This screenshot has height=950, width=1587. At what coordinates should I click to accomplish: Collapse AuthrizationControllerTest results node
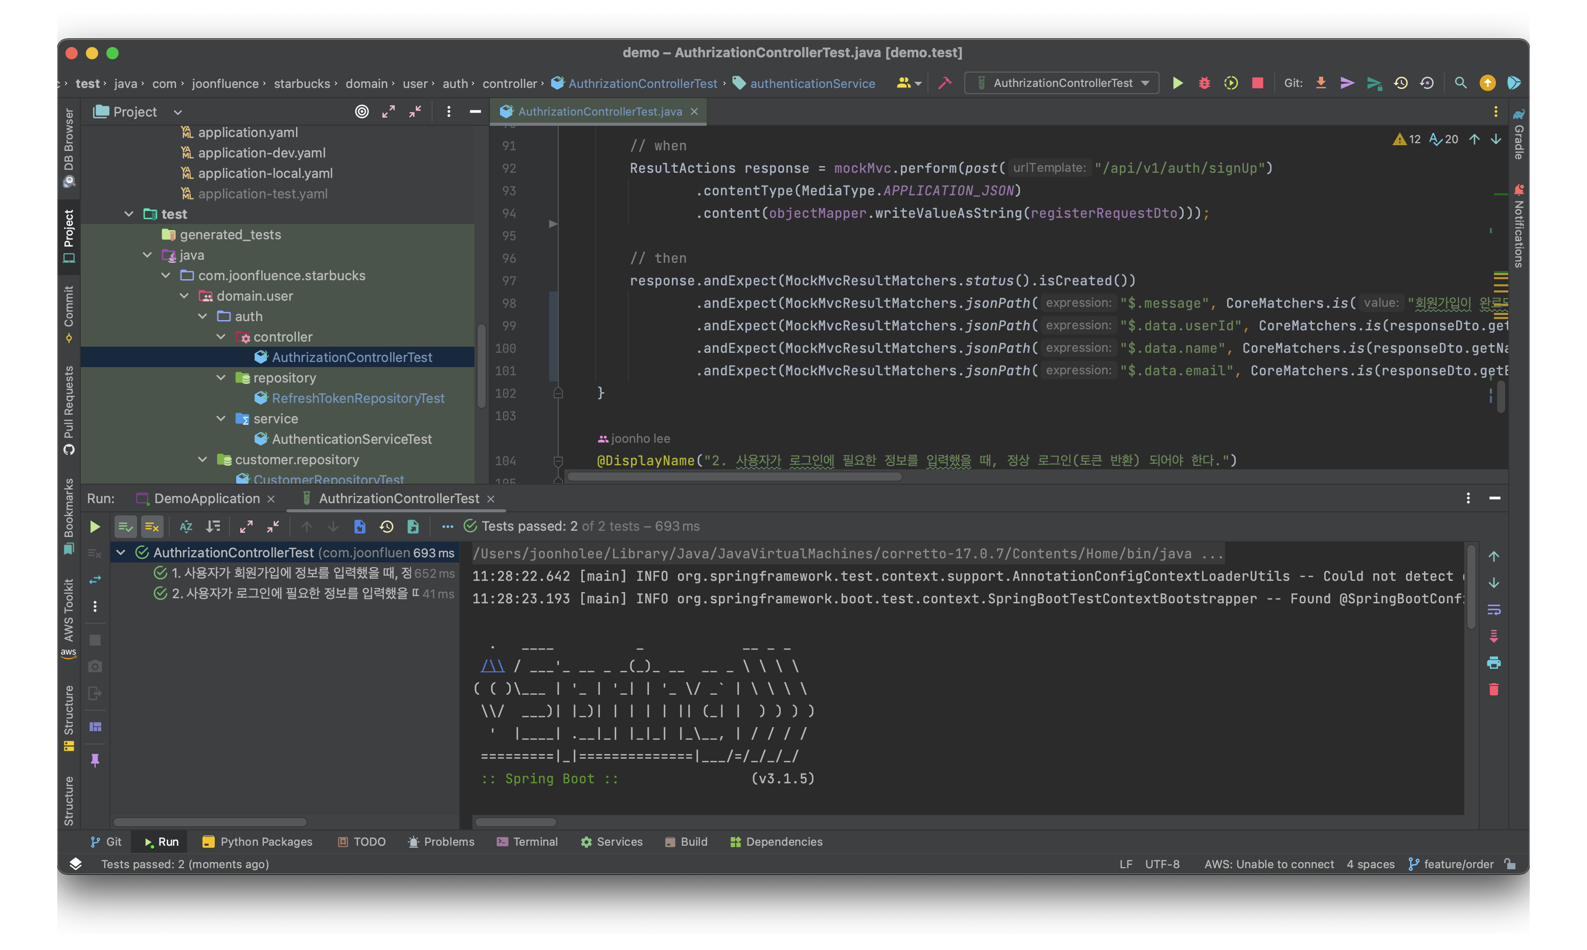coord(121,552)
